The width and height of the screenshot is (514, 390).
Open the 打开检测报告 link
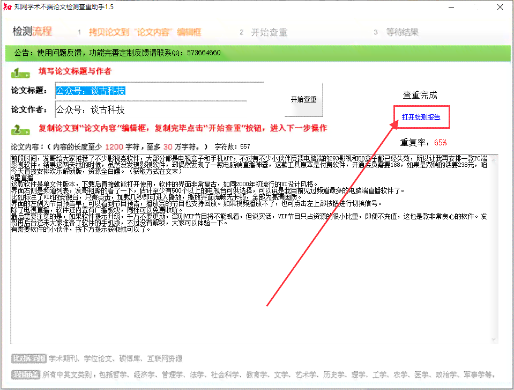tap(421, 117)
